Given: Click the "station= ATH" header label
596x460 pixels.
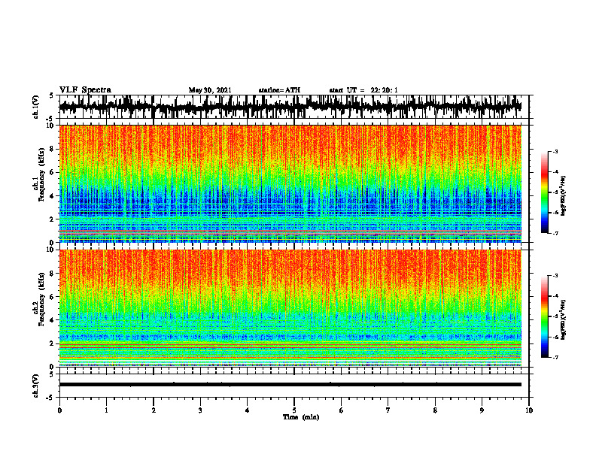Looking at the screenshot, I should 279,90.
